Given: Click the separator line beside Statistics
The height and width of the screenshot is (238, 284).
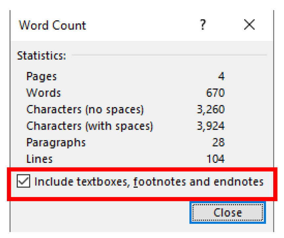Looking at the screenshot, I should [169, 55].
